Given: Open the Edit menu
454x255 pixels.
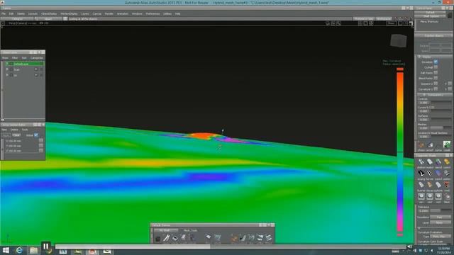Looking at the screenshot, I should tap(11, 13).
